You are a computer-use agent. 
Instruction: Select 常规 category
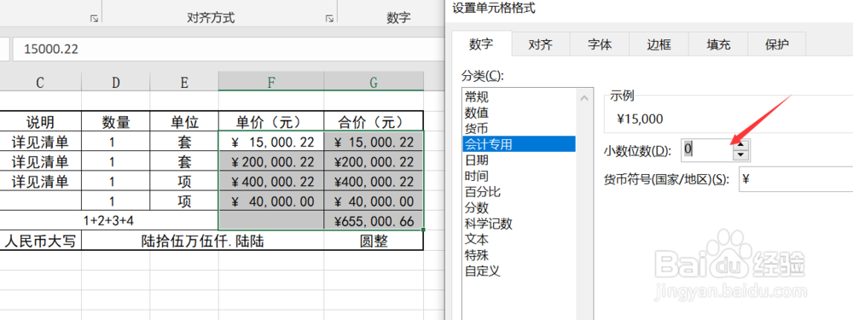click(x=519, y=97)
